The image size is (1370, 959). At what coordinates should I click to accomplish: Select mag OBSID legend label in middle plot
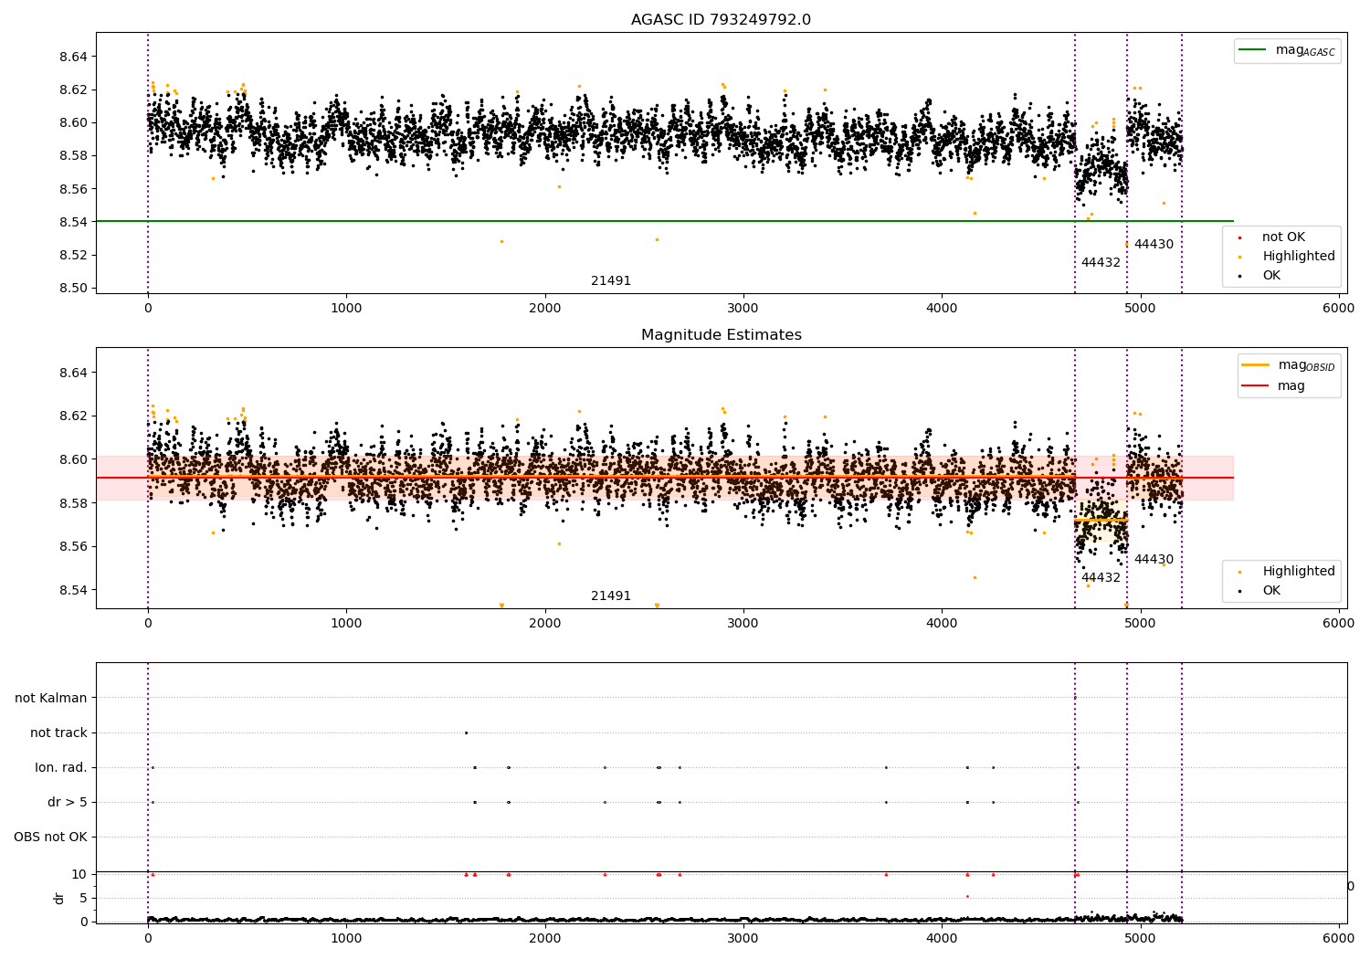pyautogui.click(x=1306, y=365)
